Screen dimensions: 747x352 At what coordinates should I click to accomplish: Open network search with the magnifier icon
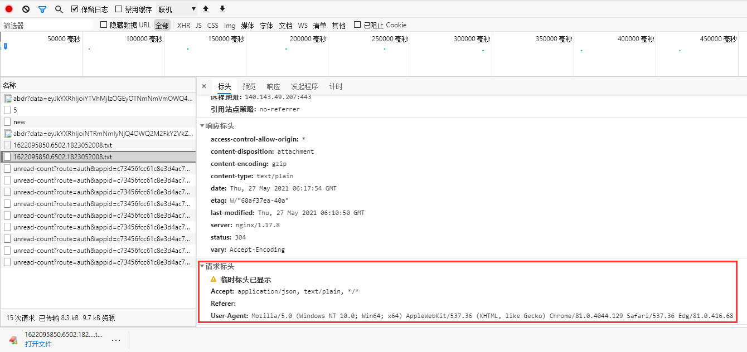[x=59, y=9]
